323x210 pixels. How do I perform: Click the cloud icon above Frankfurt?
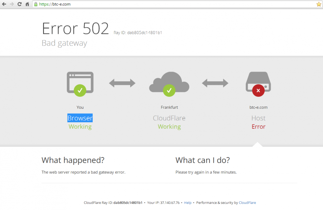point(169,82)
